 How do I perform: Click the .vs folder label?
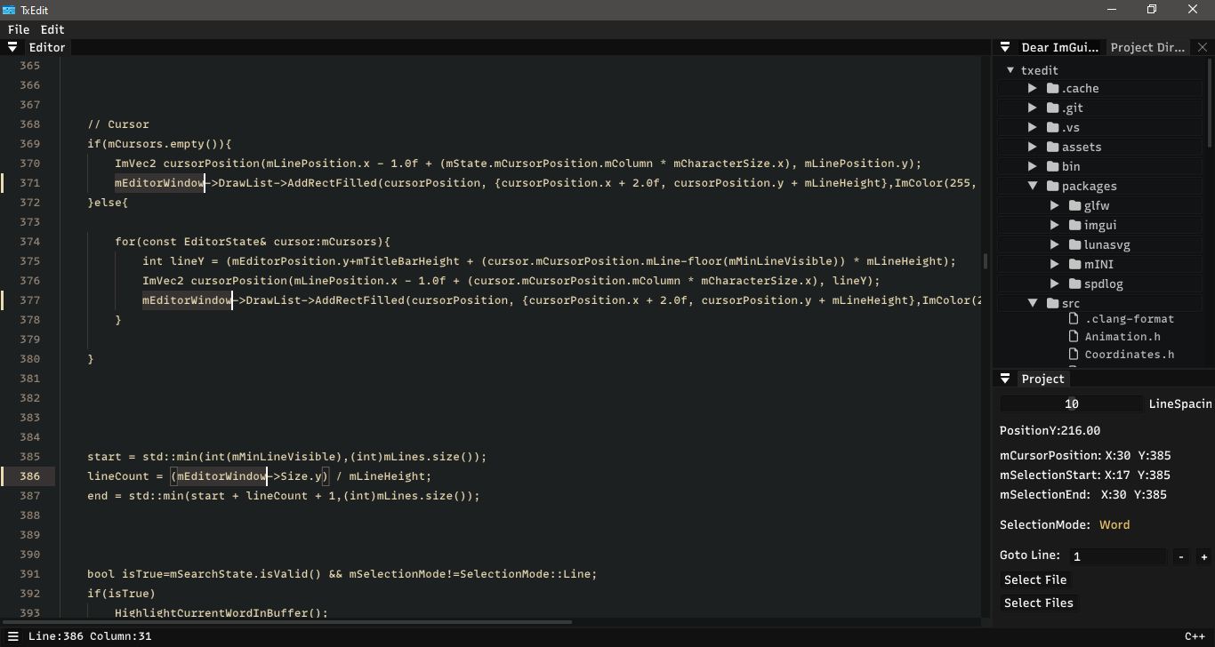(1070, 127)
